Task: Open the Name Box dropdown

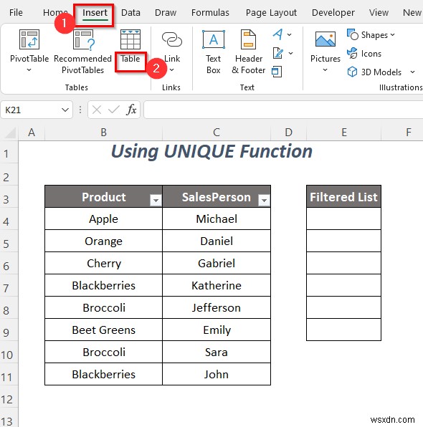Action: (x=65, y=110)
